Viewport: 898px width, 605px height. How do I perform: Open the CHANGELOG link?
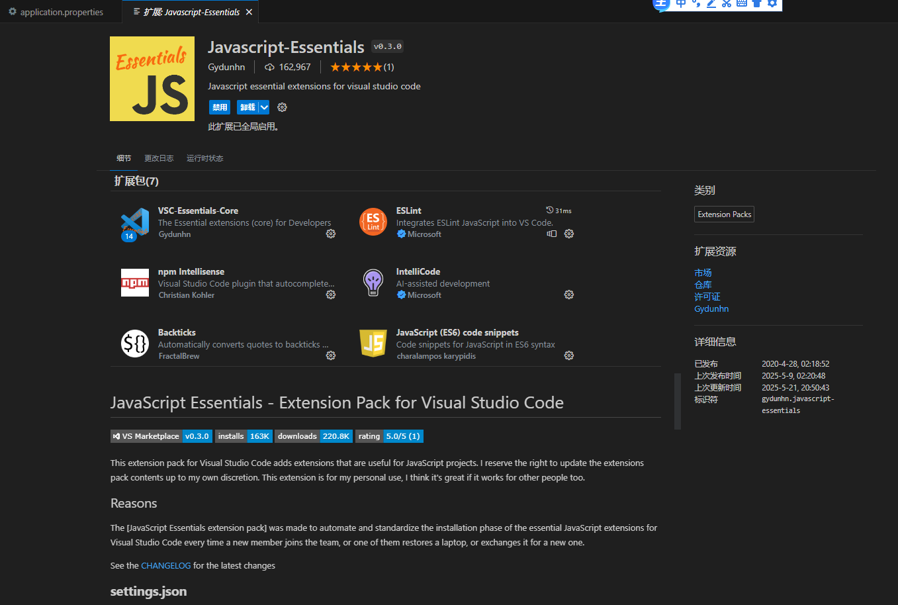click(166, 565)
